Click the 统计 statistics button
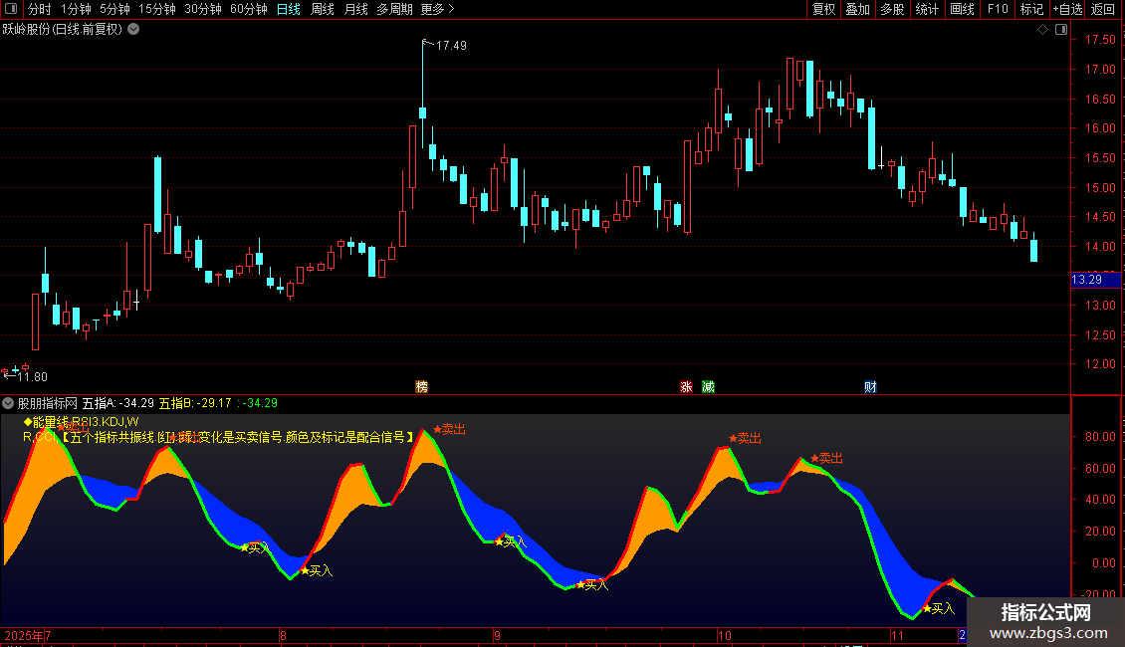 (926, 9)
